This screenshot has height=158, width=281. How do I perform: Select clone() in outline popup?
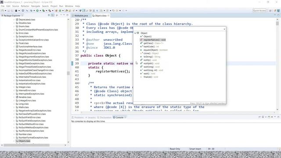(x=149, y=54)
